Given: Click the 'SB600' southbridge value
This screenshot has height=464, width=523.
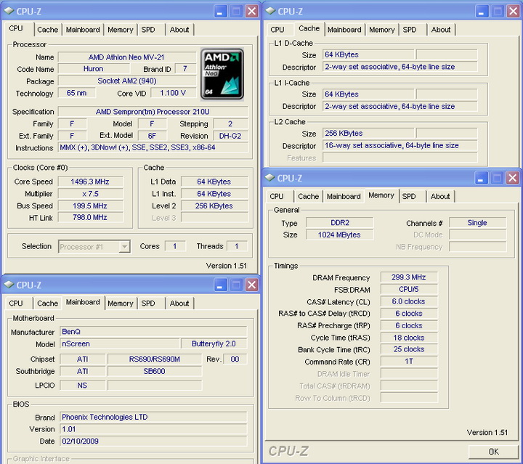Looking at the screenshot, I should (x=155, y=371).
